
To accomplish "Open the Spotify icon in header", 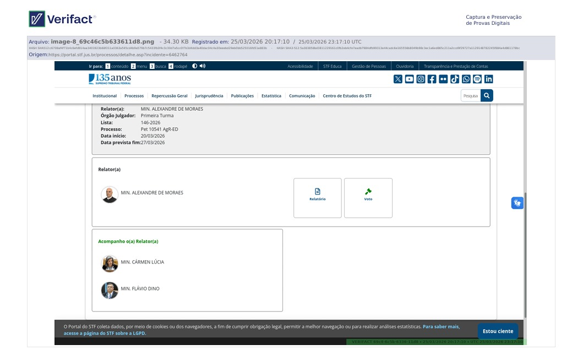I will (x=477, y=79).
